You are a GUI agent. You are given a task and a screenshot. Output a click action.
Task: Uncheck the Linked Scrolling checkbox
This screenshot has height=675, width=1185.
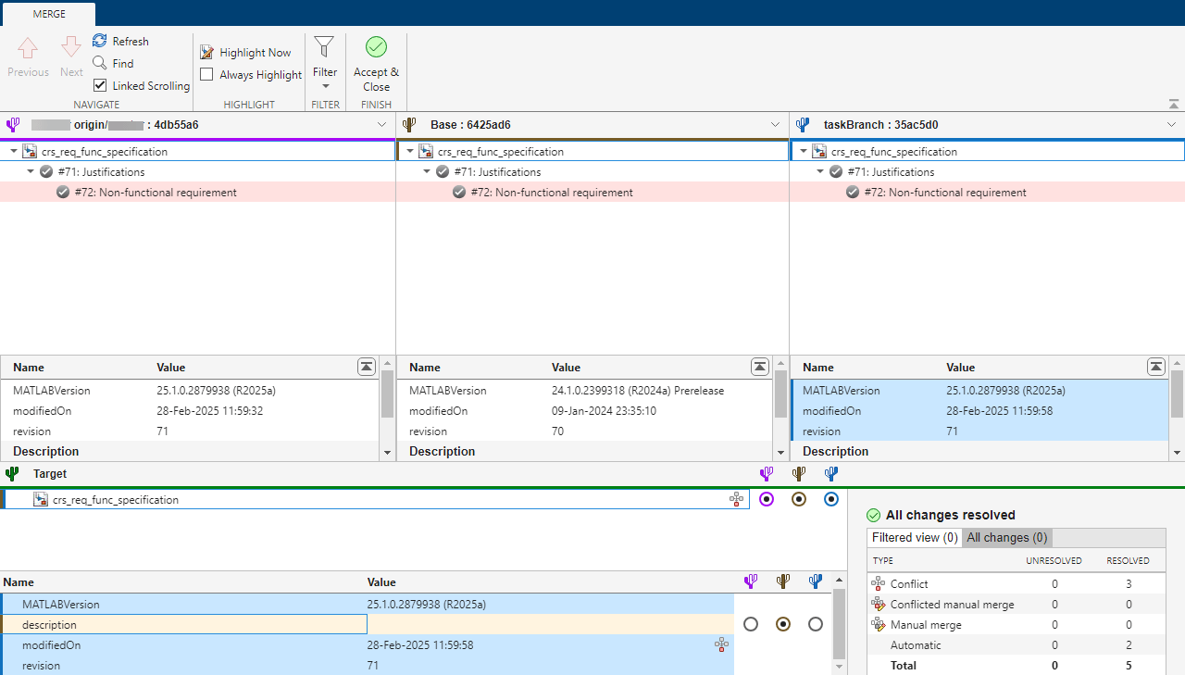(x=100, y=85)
